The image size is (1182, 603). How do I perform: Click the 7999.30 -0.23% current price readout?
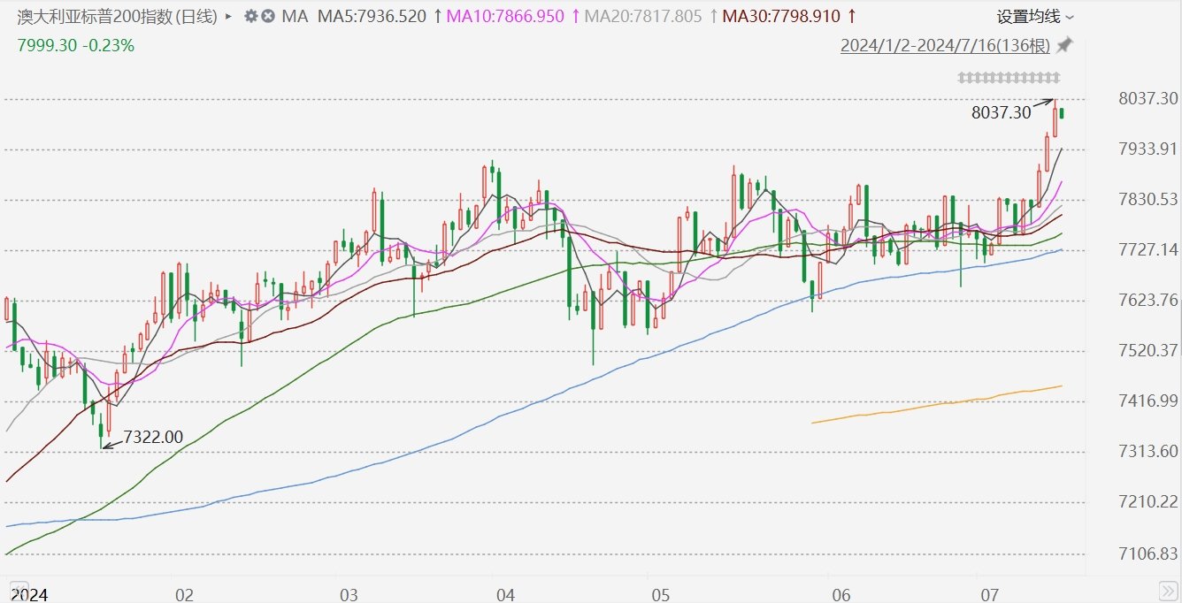coord(76,45)
